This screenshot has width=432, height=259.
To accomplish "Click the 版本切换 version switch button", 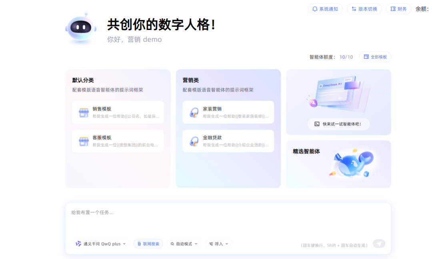I will (364, 9).
